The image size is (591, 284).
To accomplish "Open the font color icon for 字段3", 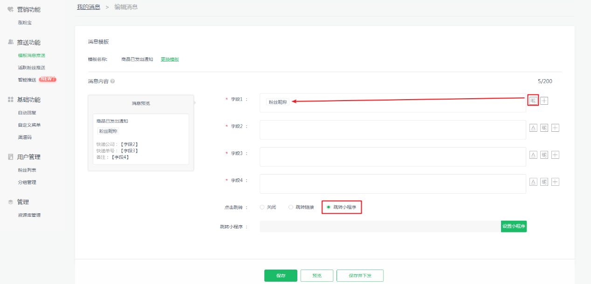I will (534, 155).
